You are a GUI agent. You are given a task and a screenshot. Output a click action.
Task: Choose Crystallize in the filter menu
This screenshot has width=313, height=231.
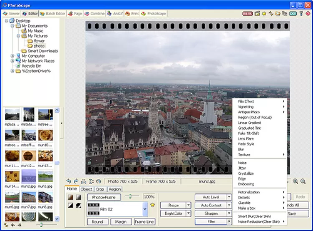(246, 173)
